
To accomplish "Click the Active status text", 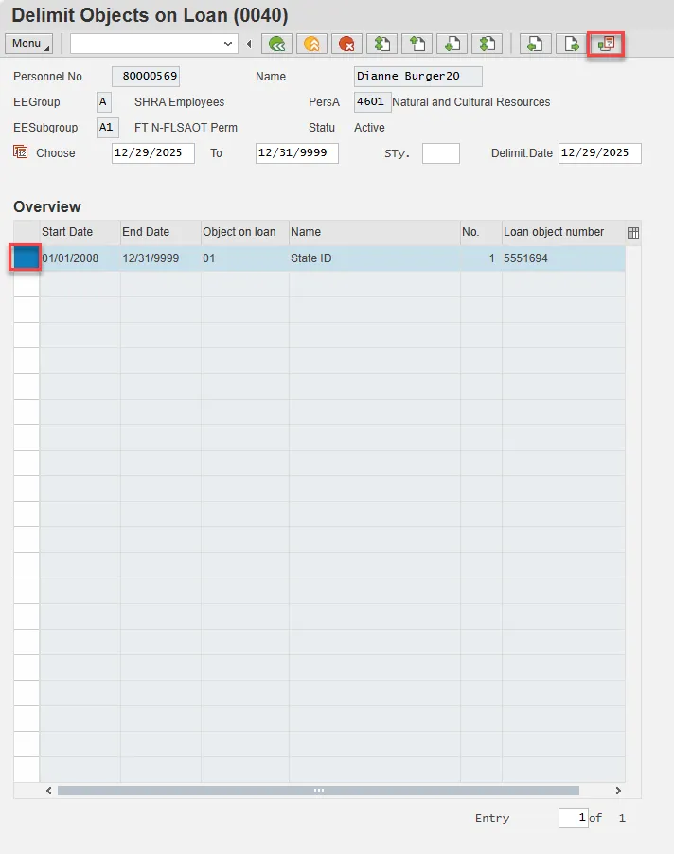I will tap(369, 128).
